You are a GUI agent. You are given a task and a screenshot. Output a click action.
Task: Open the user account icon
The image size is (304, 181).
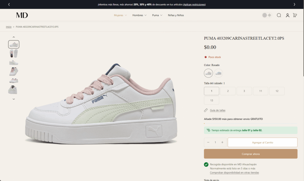point(287,15)
